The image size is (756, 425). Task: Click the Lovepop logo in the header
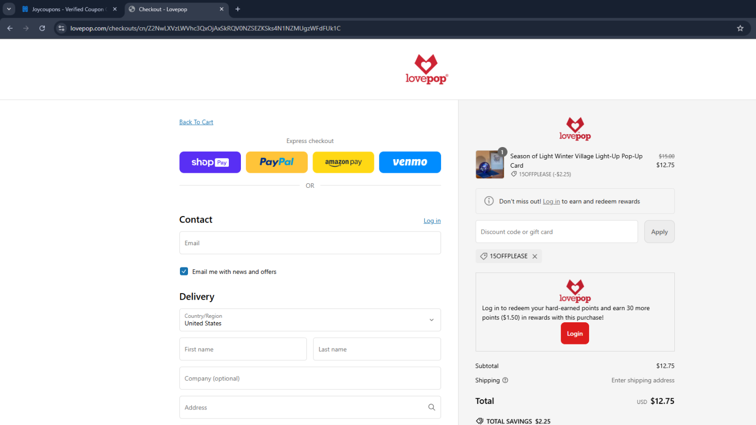coord(426,69)
